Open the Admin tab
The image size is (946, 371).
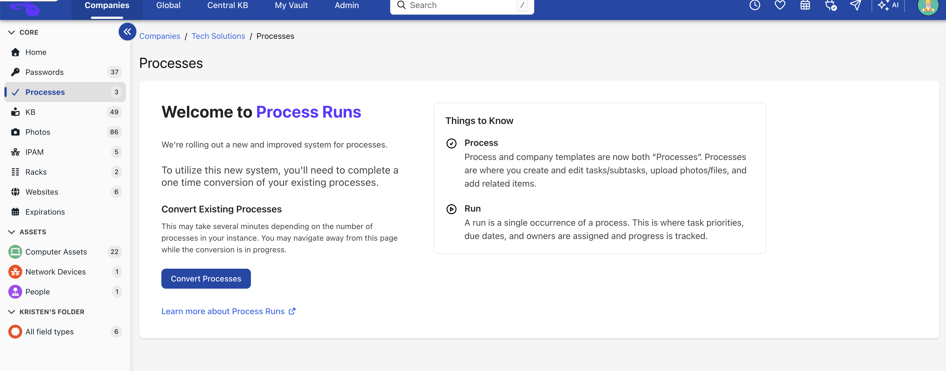click(347, 6)
